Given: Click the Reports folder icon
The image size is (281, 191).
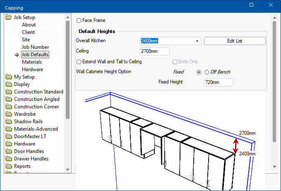Looking at the screenshot, I should click(9, 166).
